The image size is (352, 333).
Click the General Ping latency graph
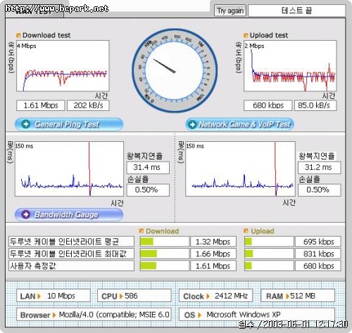(x=69, y=169)
